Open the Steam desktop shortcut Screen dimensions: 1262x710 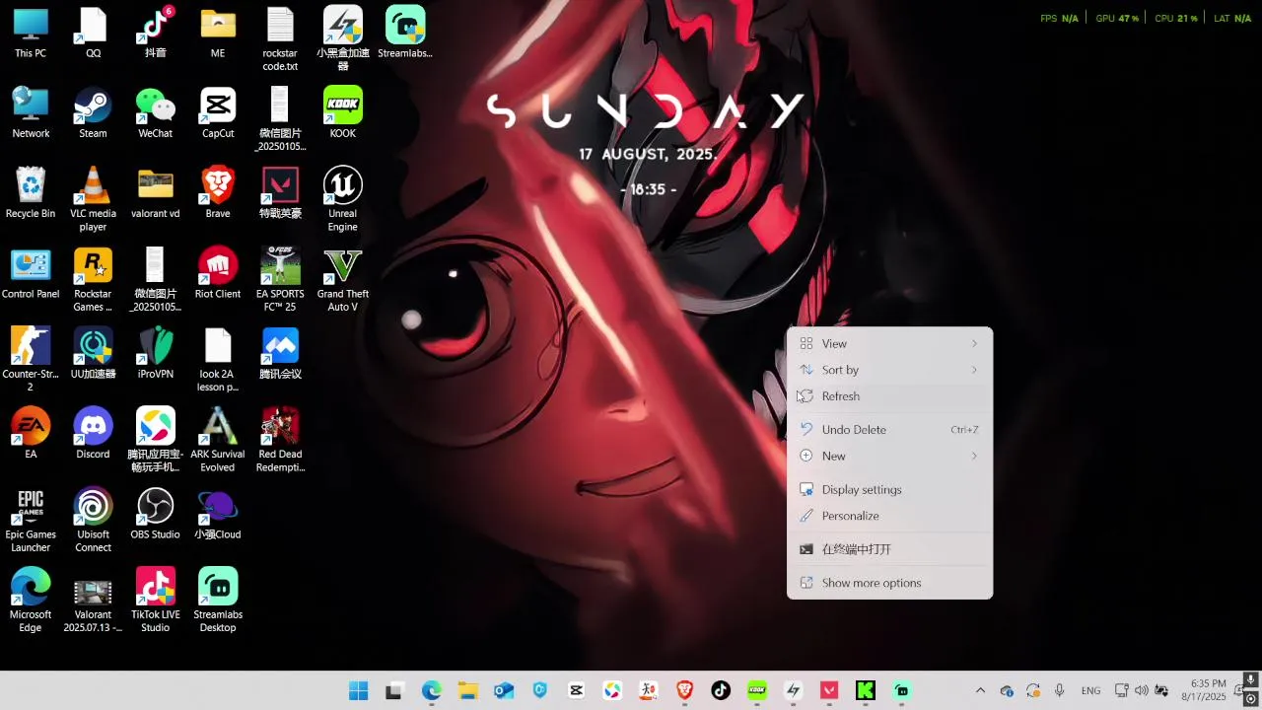pos(93,113)
